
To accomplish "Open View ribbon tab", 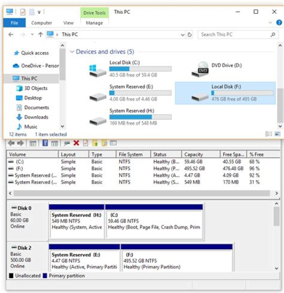I will pyautogui.click(x=68, y=23).
